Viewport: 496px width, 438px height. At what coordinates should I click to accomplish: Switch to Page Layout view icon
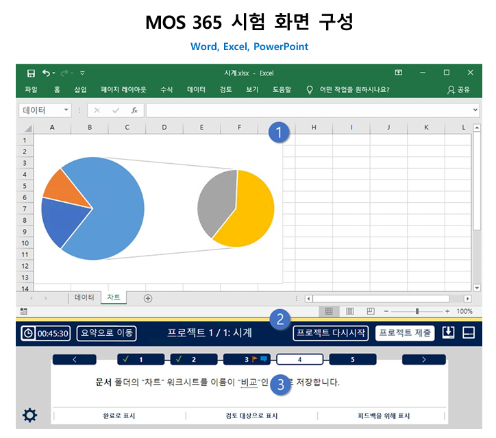coord(350,311)
